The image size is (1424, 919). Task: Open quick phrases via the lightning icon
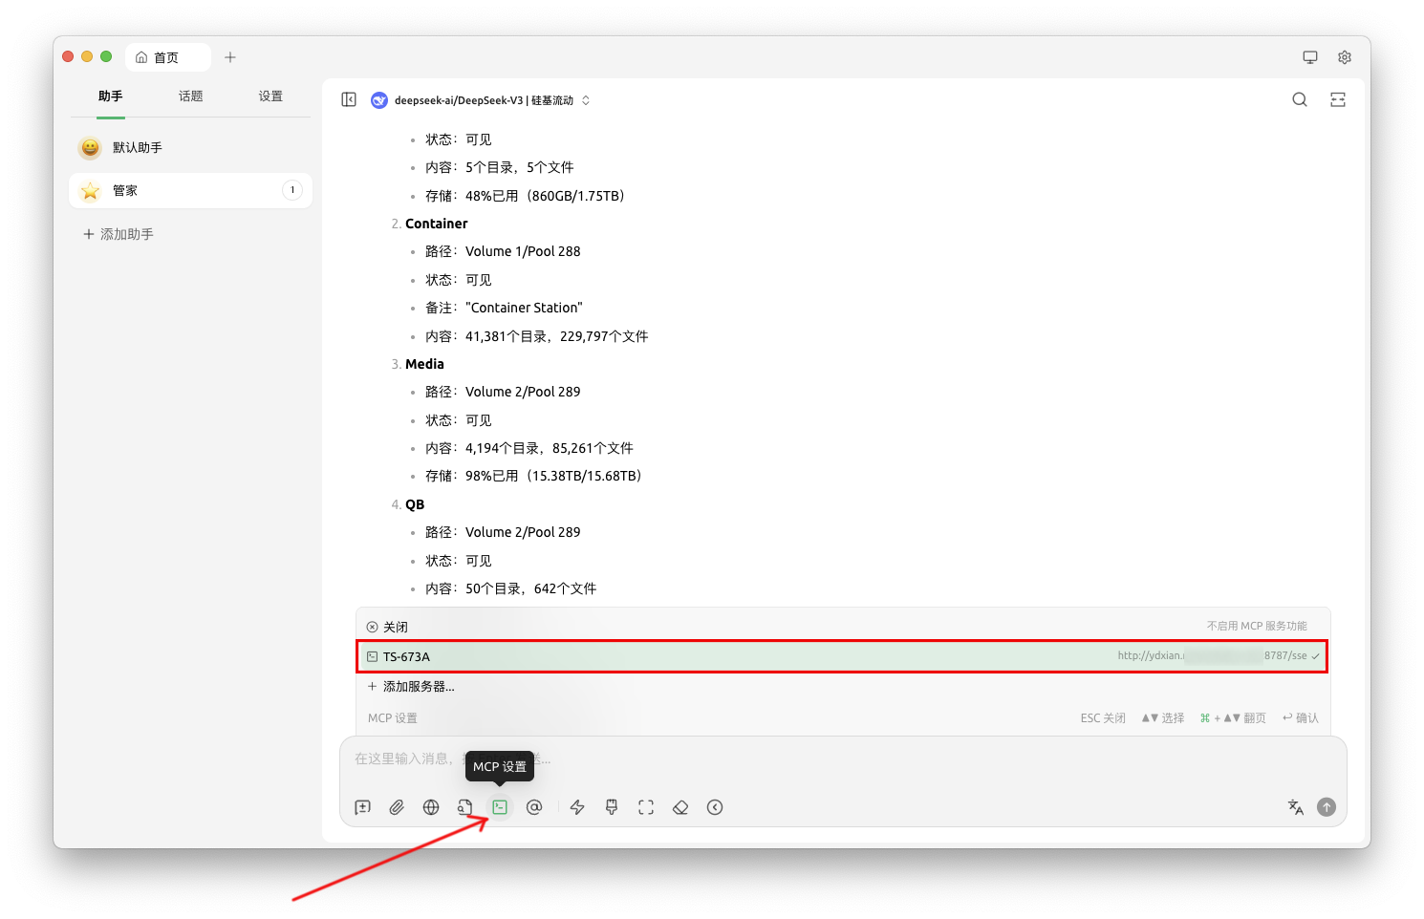(577, 807)
